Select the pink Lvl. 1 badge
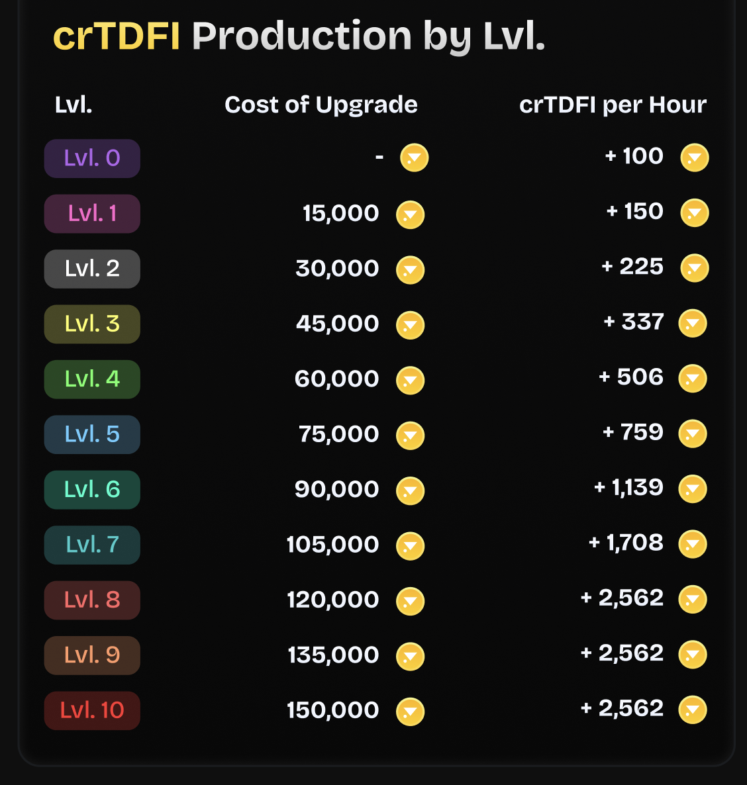Viewport: 747px width, 785px height. [x=92, y=213]
